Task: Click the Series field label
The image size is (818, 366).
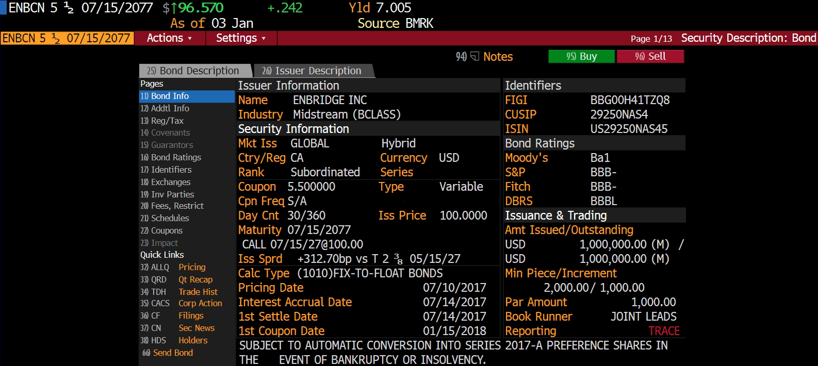Action: 397,172
